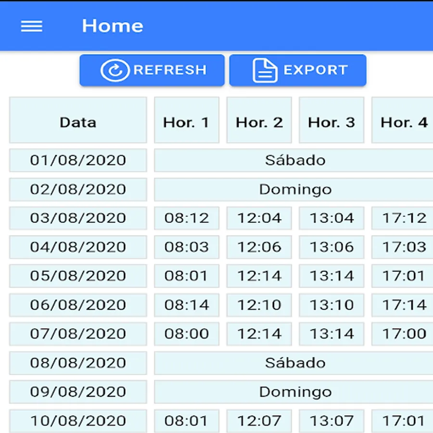
Task: Open the hamburger navigation menu
Action: point(32,26)
